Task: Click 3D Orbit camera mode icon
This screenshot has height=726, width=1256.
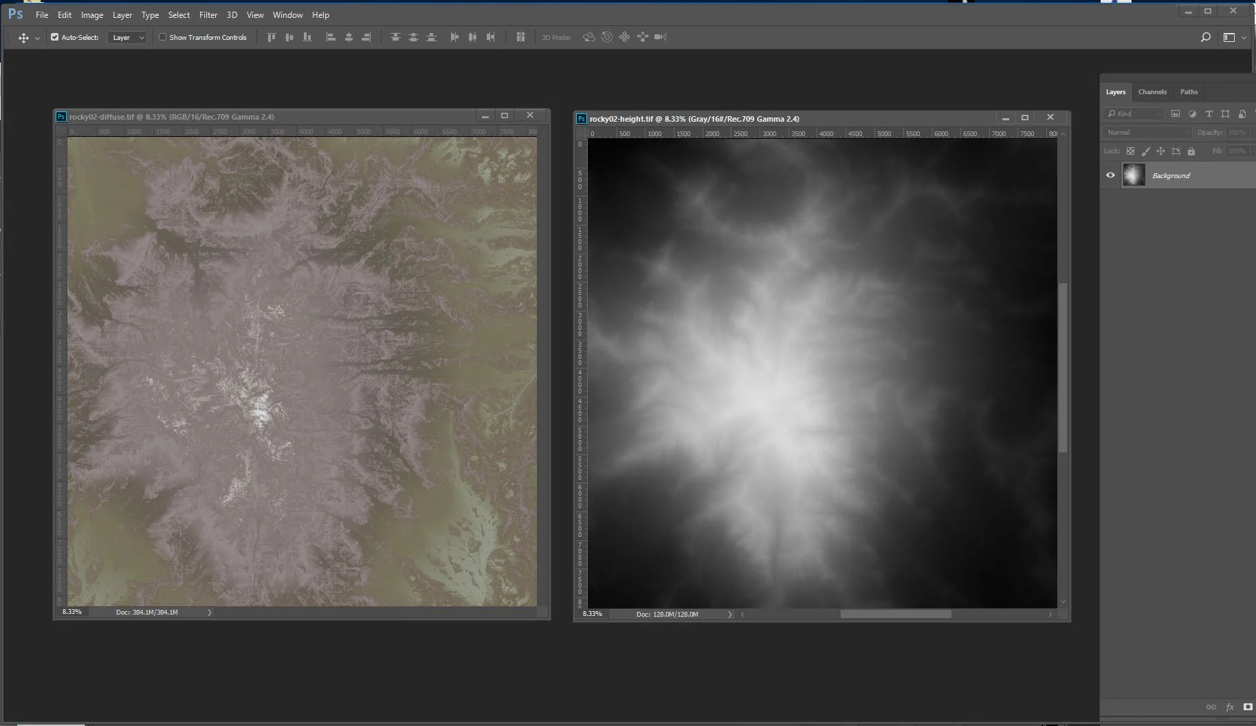Action: [589, 37]
